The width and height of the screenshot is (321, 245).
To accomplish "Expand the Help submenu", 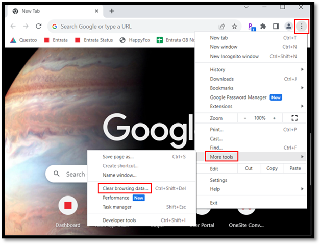I will coord(251,189).
